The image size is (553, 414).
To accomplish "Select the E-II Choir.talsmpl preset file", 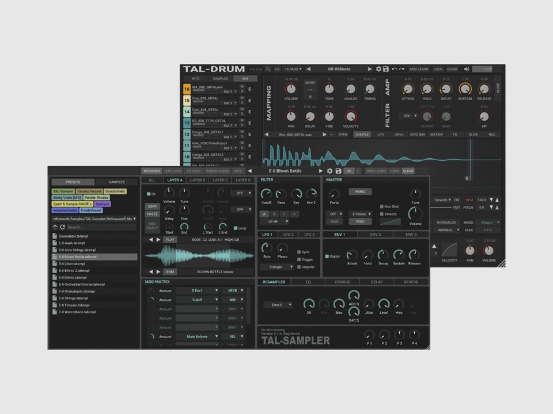I will 94,264.
